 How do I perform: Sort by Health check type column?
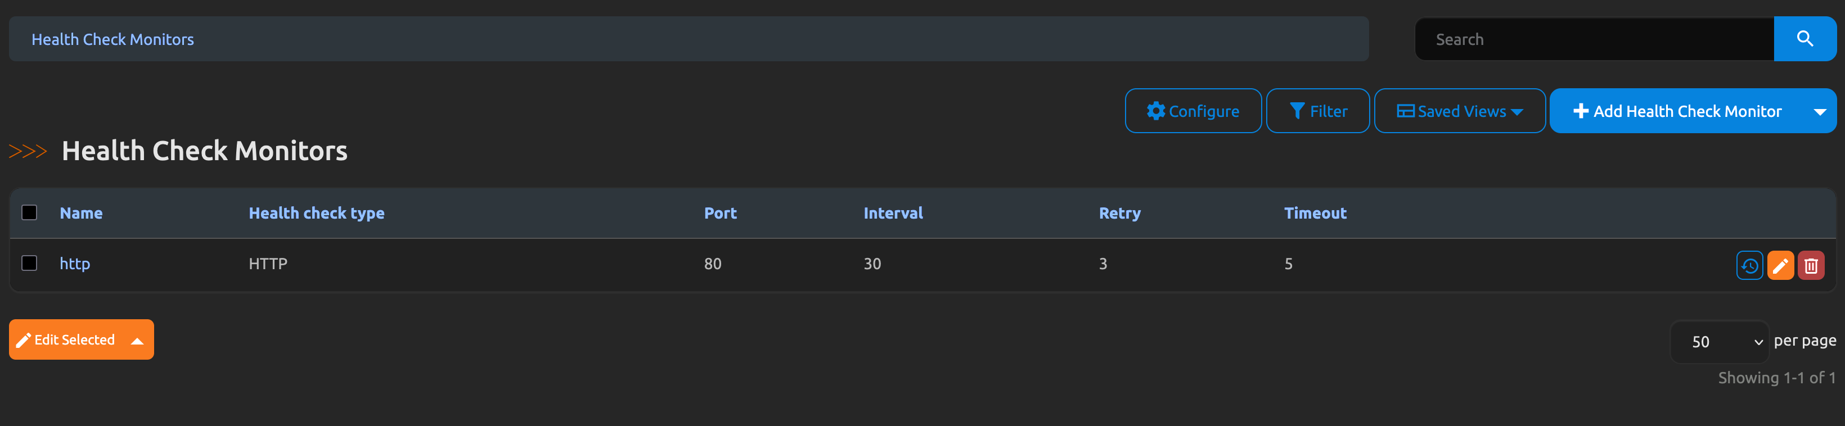pyautogui.click(x=316, y=214)
